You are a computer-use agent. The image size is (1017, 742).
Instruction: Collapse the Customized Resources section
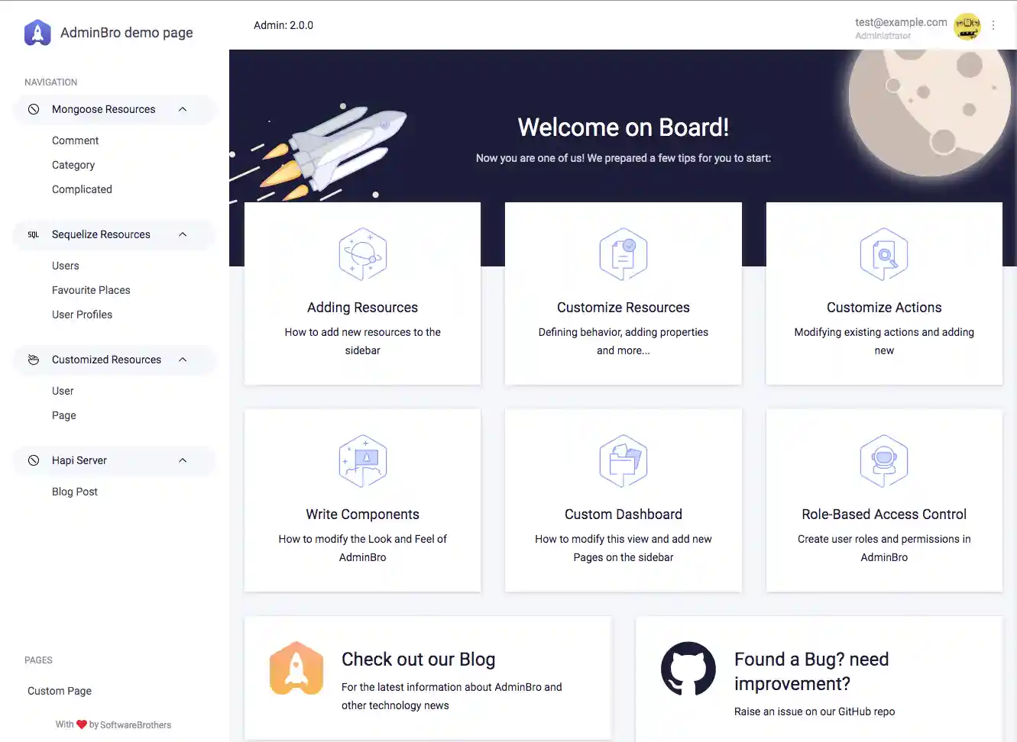click(183, 360)
